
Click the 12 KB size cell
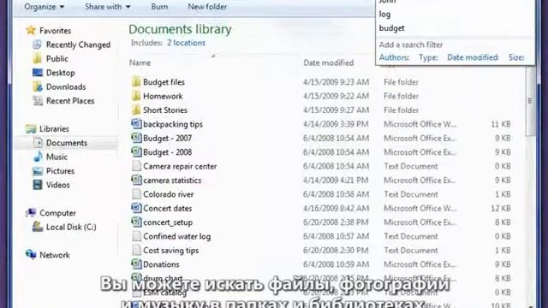[x=500, y=209]
